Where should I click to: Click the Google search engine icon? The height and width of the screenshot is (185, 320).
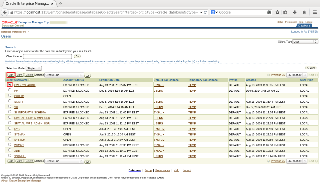pyautogui.click(x=213, y=12)
